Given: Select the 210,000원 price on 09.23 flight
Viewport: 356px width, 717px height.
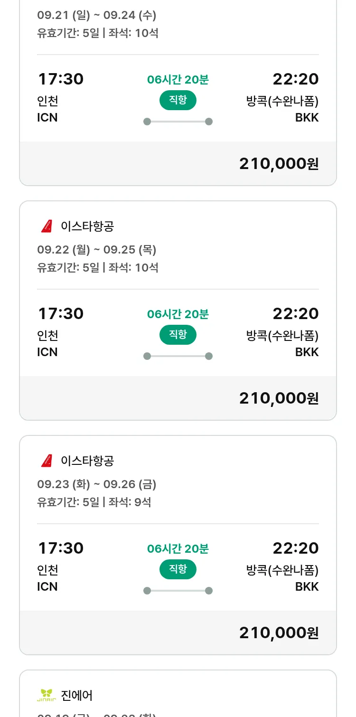Looking at the screenshot, I should [x=279, y=633].
